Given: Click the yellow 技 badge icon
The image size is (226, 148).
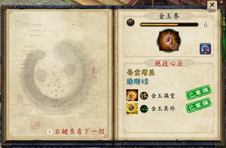Looking at the screenshot, I should (144, 96).
